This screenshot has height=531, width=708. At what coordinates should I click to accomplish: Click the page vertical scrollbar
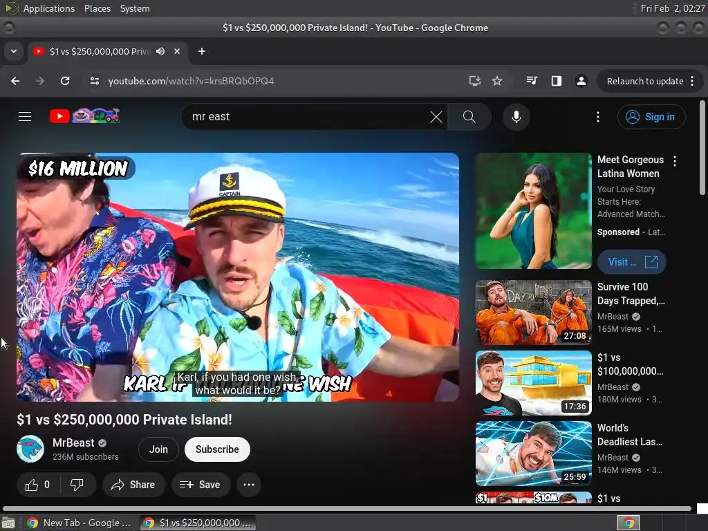tap(702, 148)
